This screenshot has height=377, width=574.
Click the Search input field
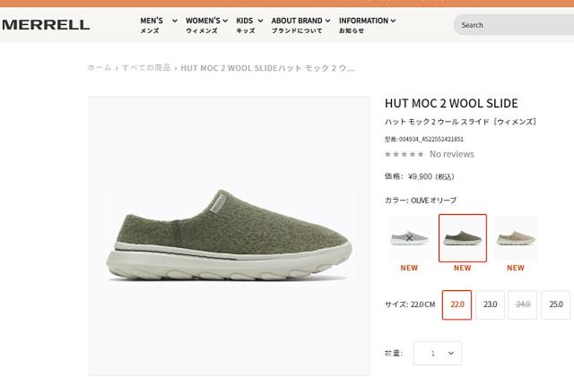[x=514, y=25]
